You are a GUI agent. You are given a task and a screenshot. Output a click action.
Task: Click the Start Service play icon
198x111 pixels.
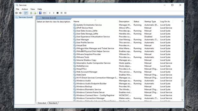point(50,13)
